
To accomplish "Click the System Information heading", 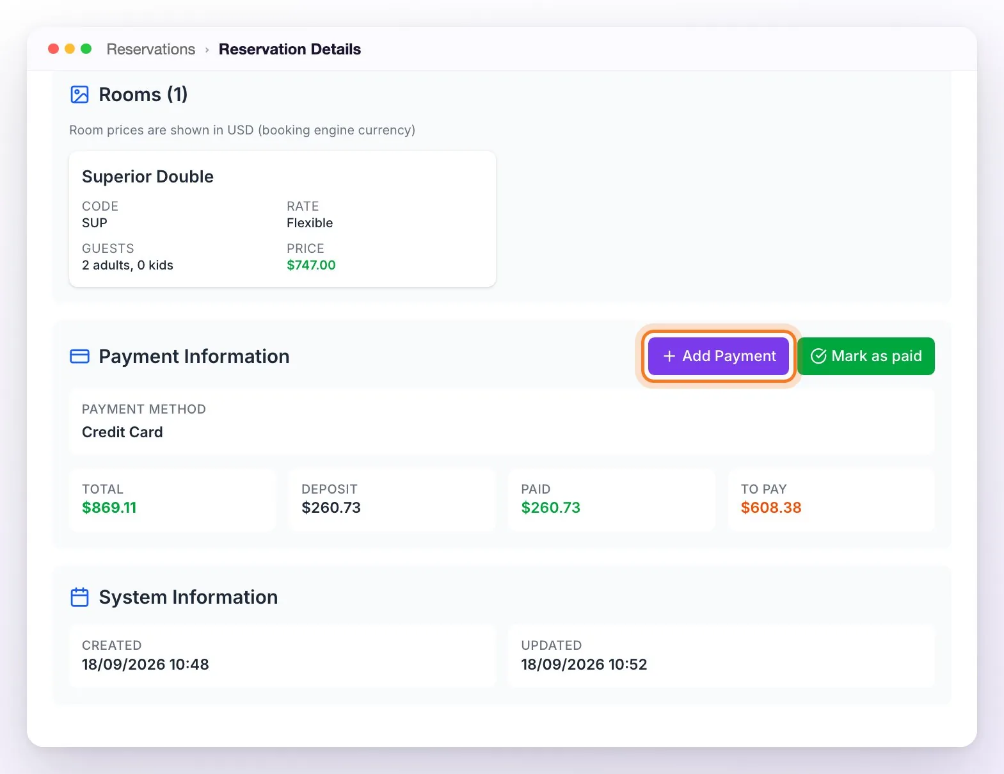I will [188, 597].
